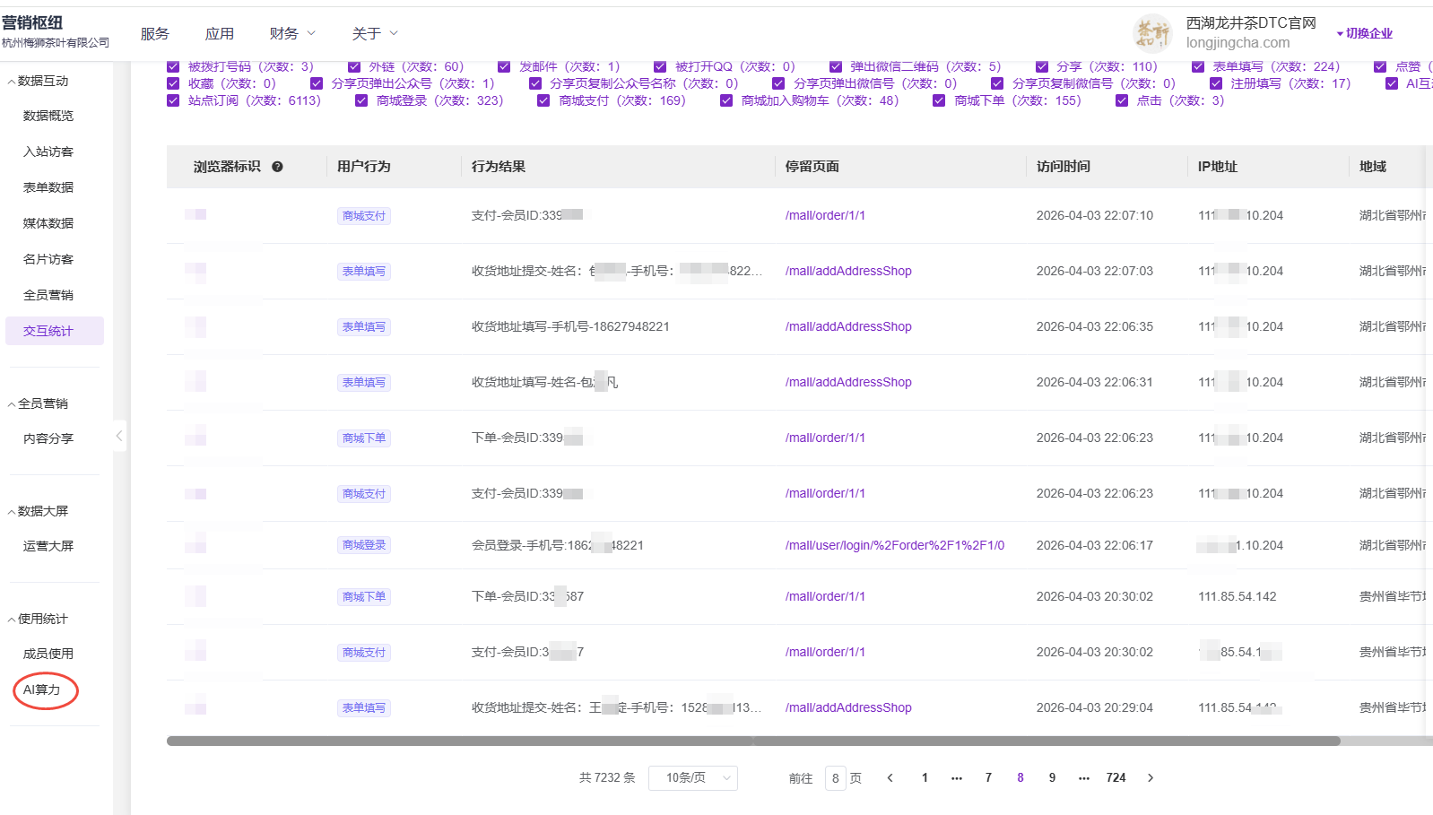Uncheck the 商城下单 filter checkbox

tap(939, 101)
